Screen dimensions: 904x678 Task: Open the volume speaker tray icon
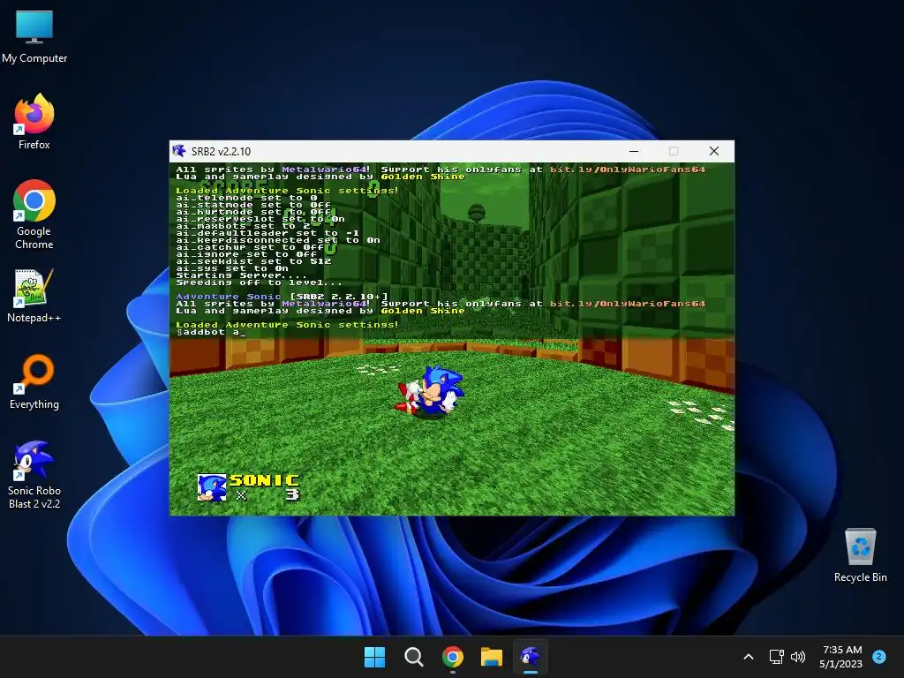798,657
